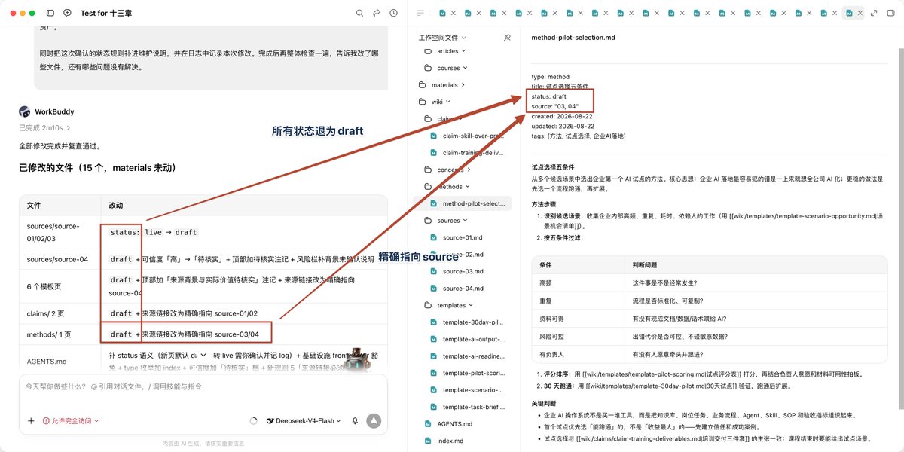Click the 风险可控 condition cell

(578, 337)
